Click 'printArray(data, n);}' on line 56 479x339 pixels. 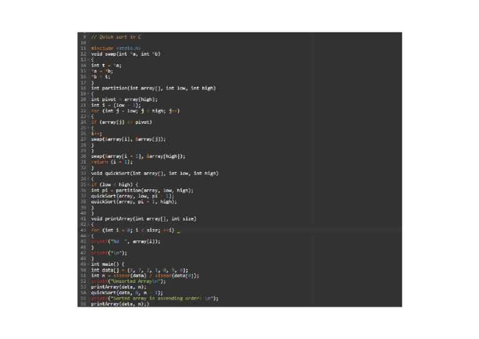pos(120,304)
